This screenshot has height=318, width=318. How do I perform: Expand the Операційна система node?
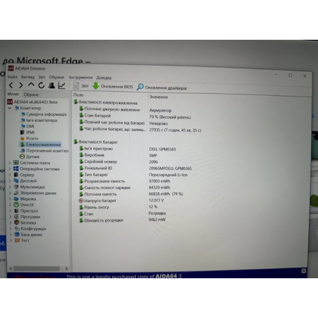click(x=10, y=169)
